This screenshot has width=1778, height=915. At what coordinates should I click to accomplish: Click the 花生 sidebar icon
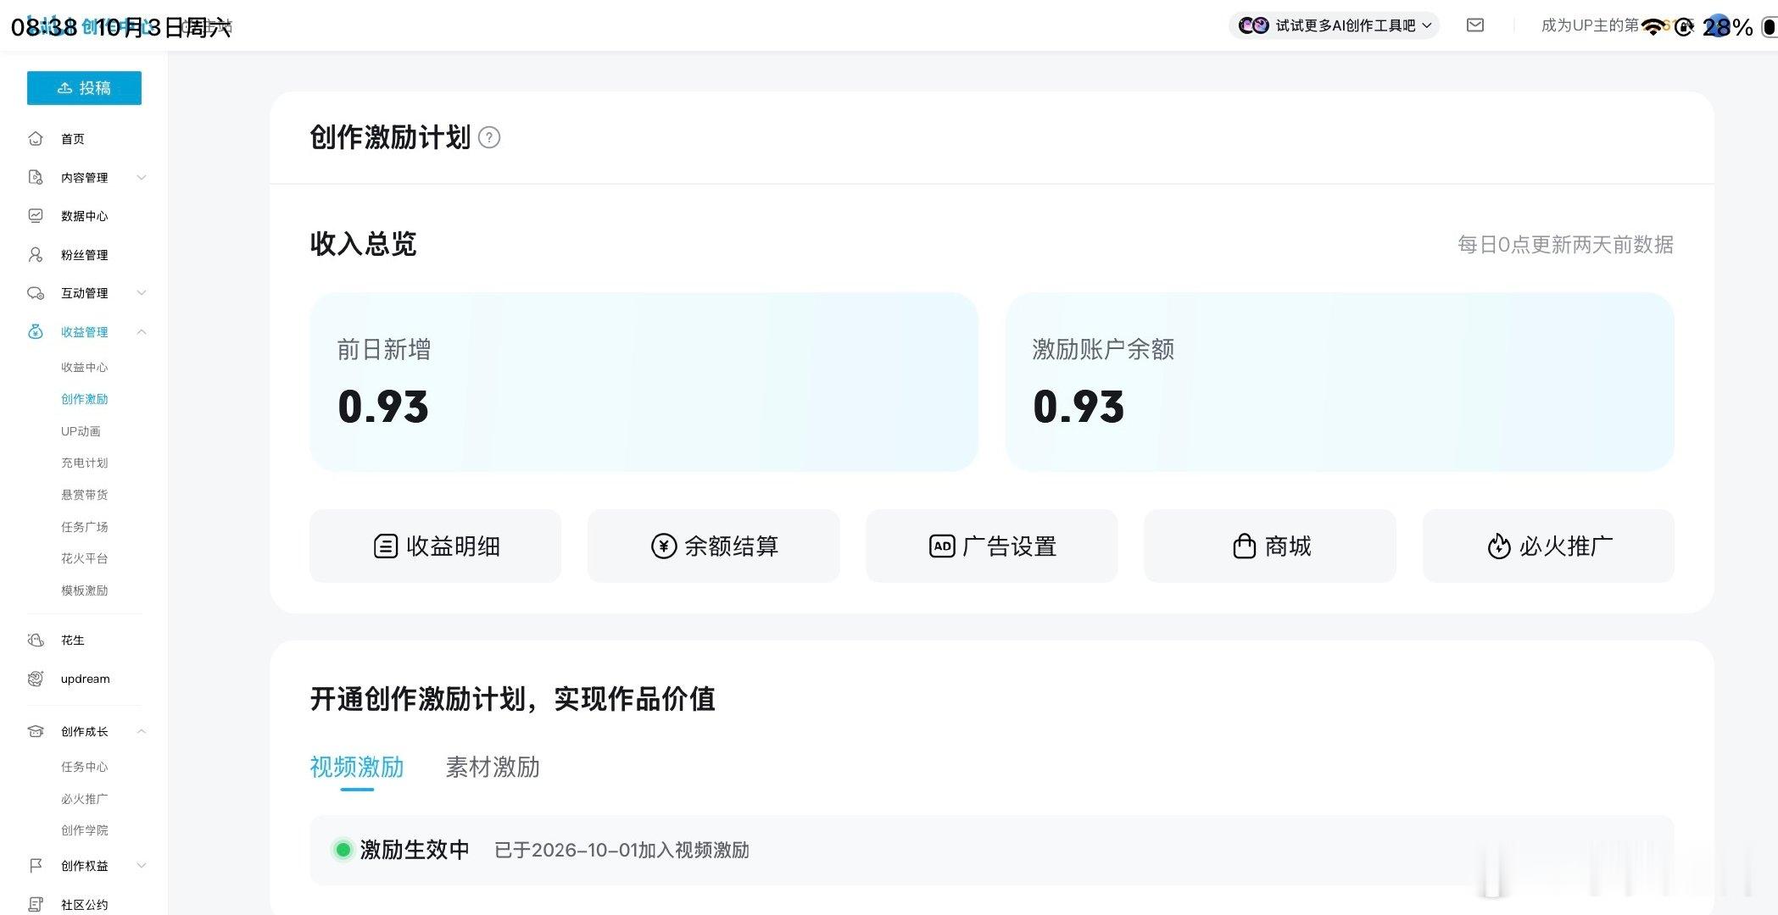click(36, 640)
